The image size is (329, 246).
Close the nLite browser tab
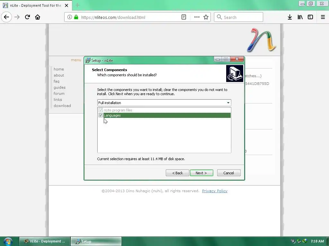[67, 5]
